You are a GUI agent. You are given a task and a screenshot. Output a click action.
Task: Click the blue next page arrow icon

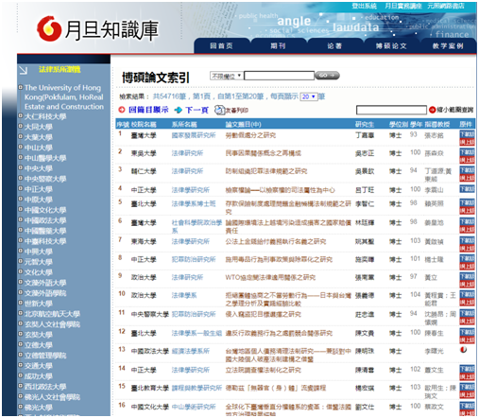coord(179,110)
